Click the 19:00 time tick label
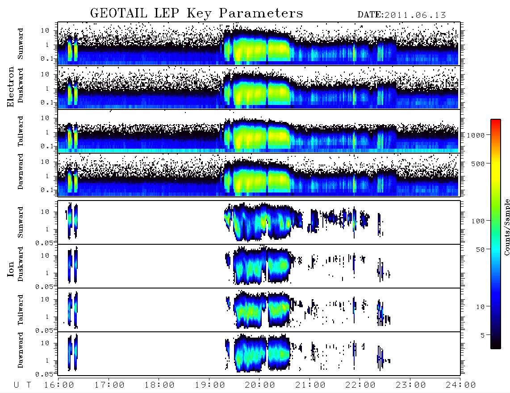This screenshot has height=393, width=510. click(x=210, y=385)
